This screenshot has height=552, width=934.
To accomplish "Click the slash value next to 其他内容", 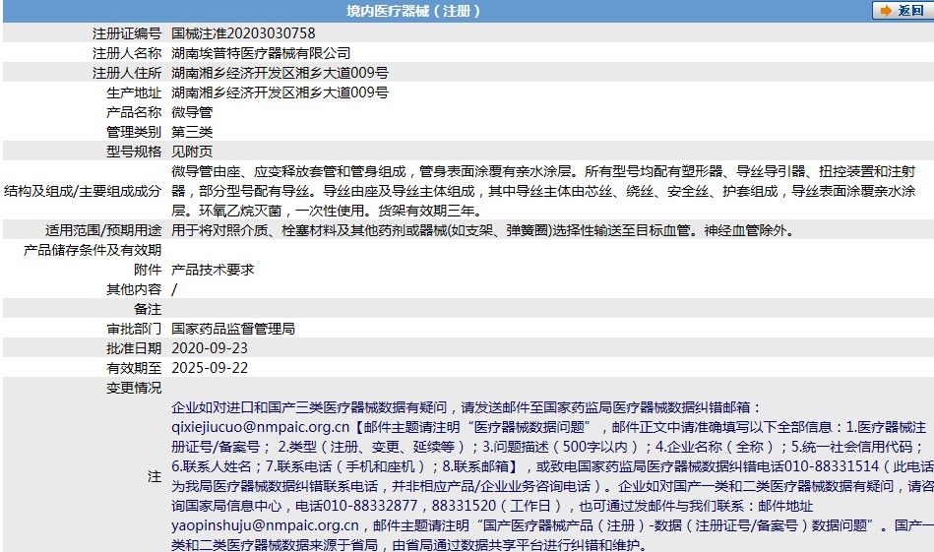I will click(174, 289).
